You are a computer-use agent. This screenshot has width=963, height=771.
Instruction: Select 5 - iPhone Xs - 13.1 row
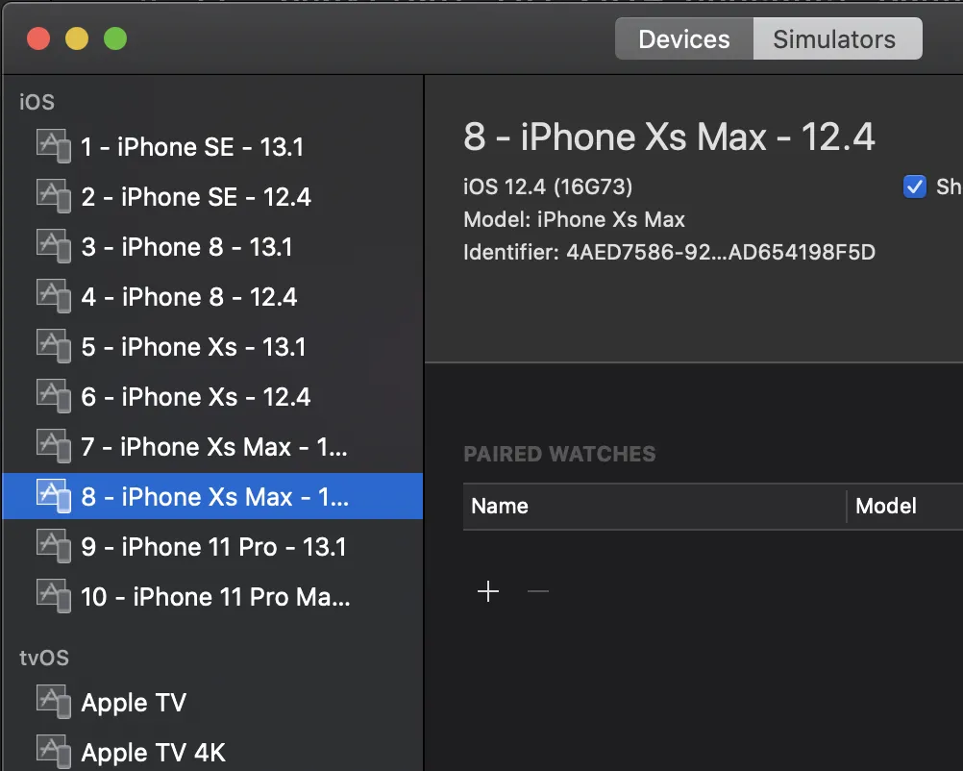(212, 346)
